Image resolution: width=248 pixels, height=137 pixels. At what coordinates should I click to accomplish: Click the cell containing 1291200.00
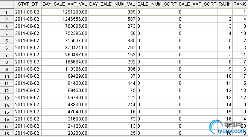[x=65, y=12]
